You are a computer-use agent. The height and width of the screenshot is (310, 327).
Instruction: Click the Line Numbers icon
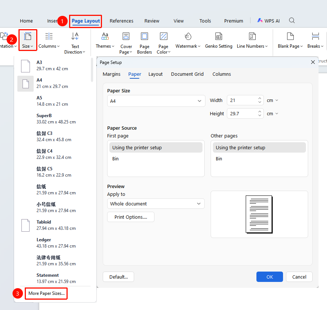coord(252,36)
